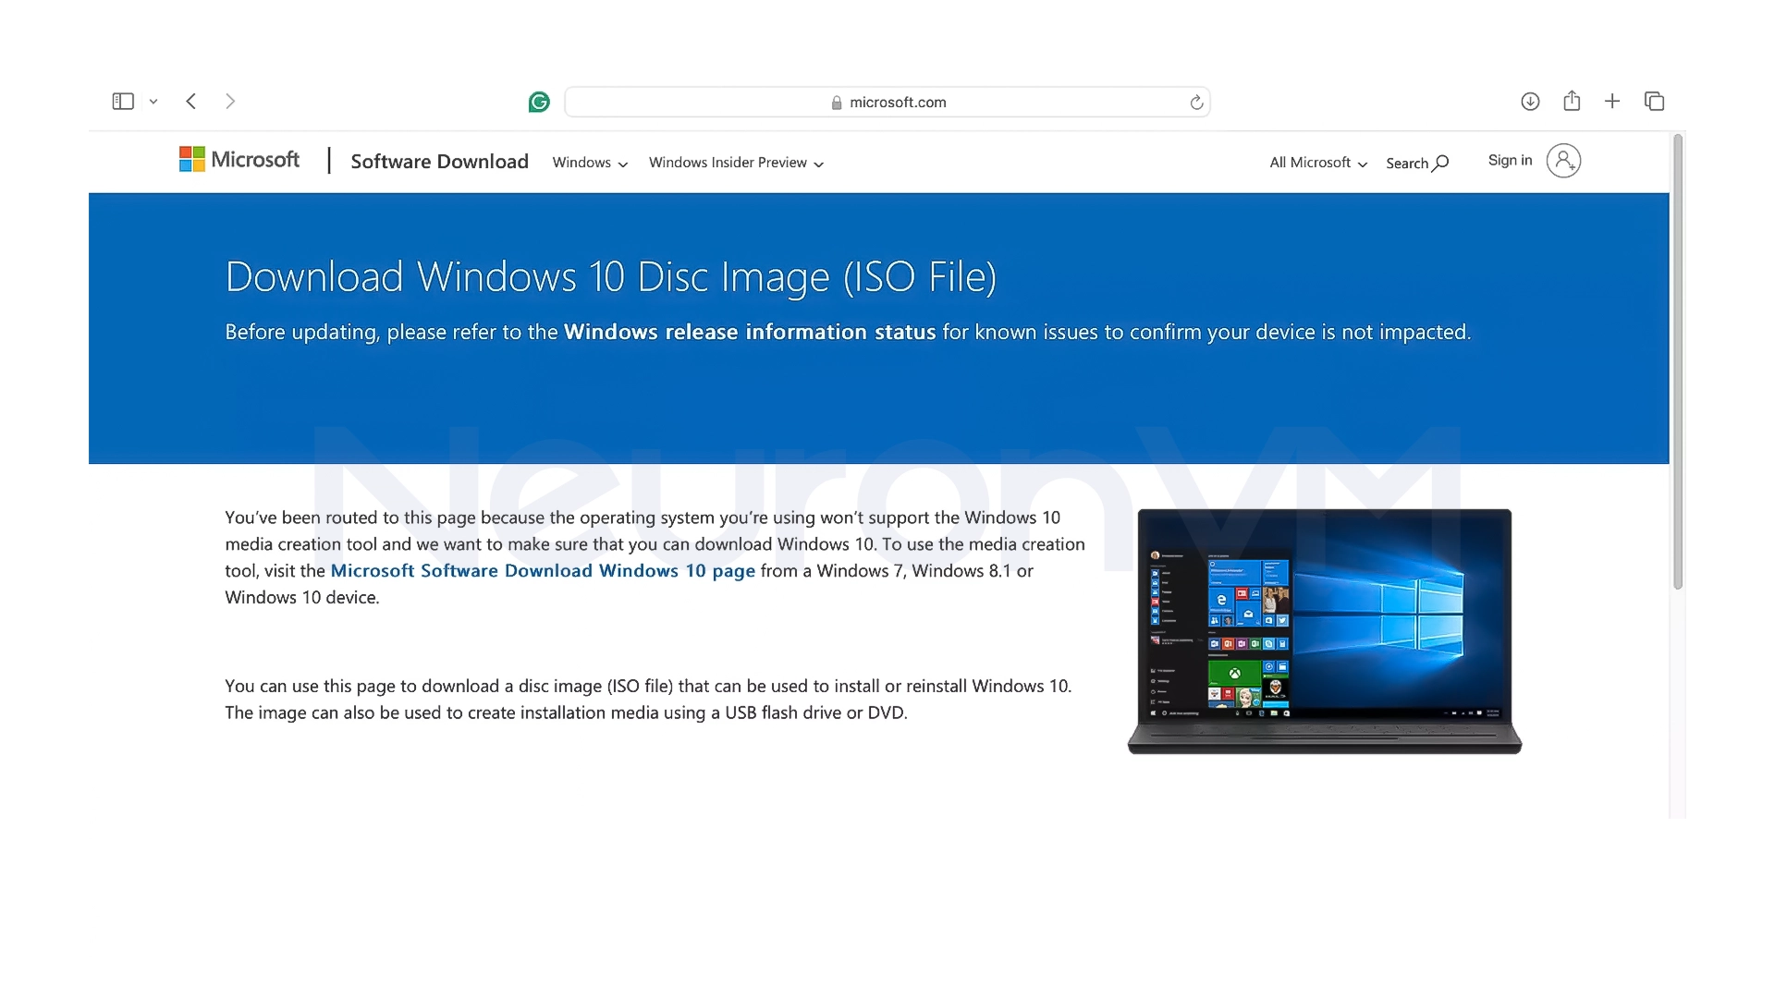
Task: Open a new tab with the plus button
Action: pyautogui.click(x=1612, y=101)
